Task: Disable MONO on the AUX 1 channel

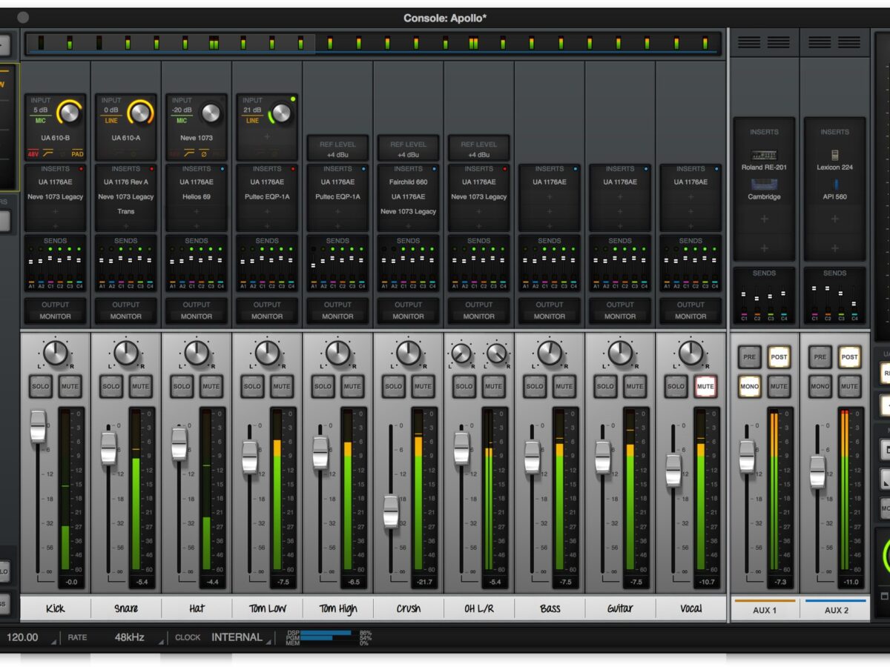Action: [x=750, y=386]
